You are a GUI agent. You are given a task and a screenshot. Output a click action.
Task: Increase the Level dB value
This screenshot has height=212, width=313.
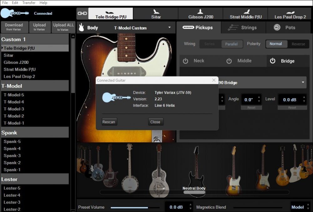pos(304,97)
